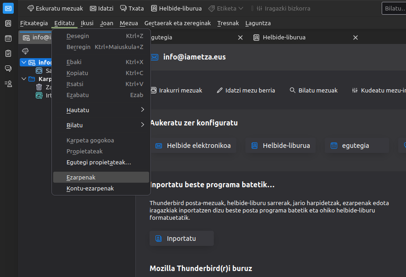
Task: Open the Calendar icon in left sidebar
Action: click(8, 38)
